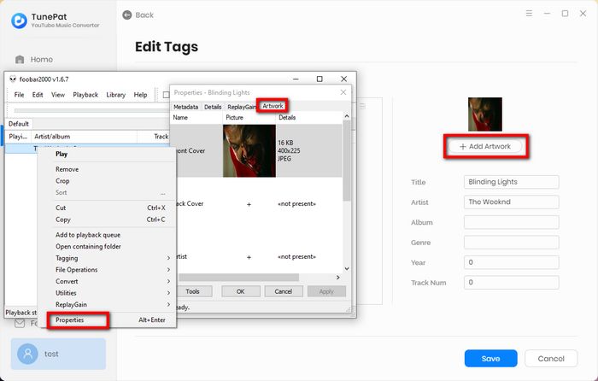Choose Crop from the context menu
The height and width of the screenshot is (381, 598).
click(x=107, y=181)
